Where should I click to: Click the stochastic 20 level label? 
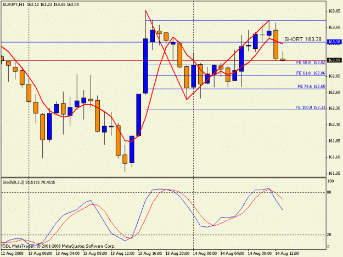tap(329, 235)
